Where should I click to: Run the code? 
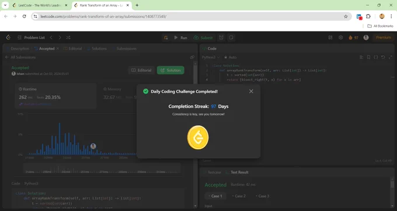tap(181, 37)
